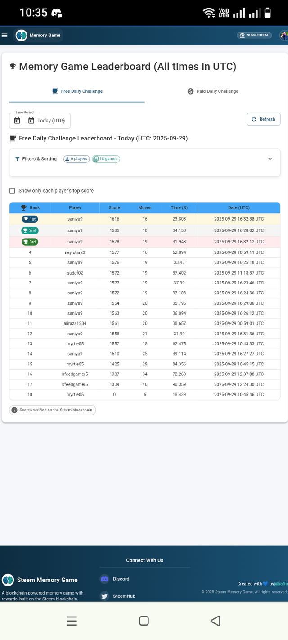Open the @kafio creator link
This screenshot has height=640, width=288.
coord(281,584)
